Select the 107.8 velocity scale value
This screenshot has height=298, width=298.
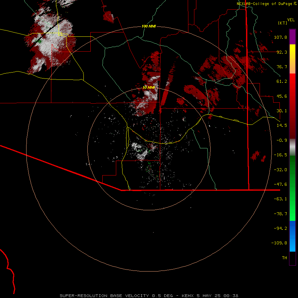tap(280, 37)
